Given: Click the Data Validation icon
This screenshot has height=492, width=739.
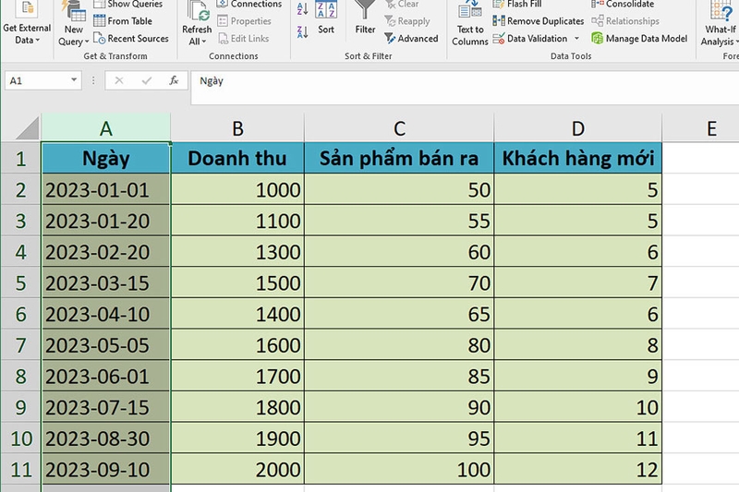Looking at the screenshot, I should click(499, 38).
